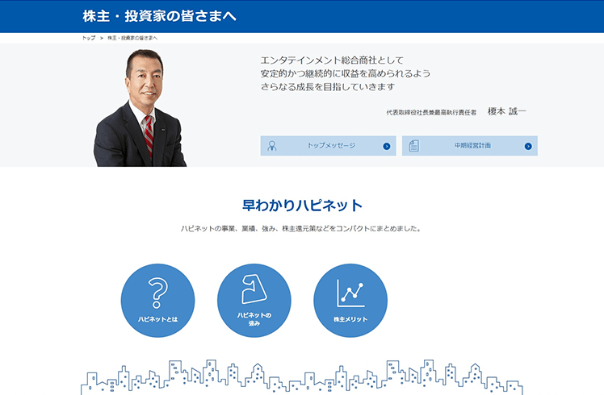This screenshot has height=395, width=604.
Task: Click the document icon on 中期経営計画
Action: [413, 146]
